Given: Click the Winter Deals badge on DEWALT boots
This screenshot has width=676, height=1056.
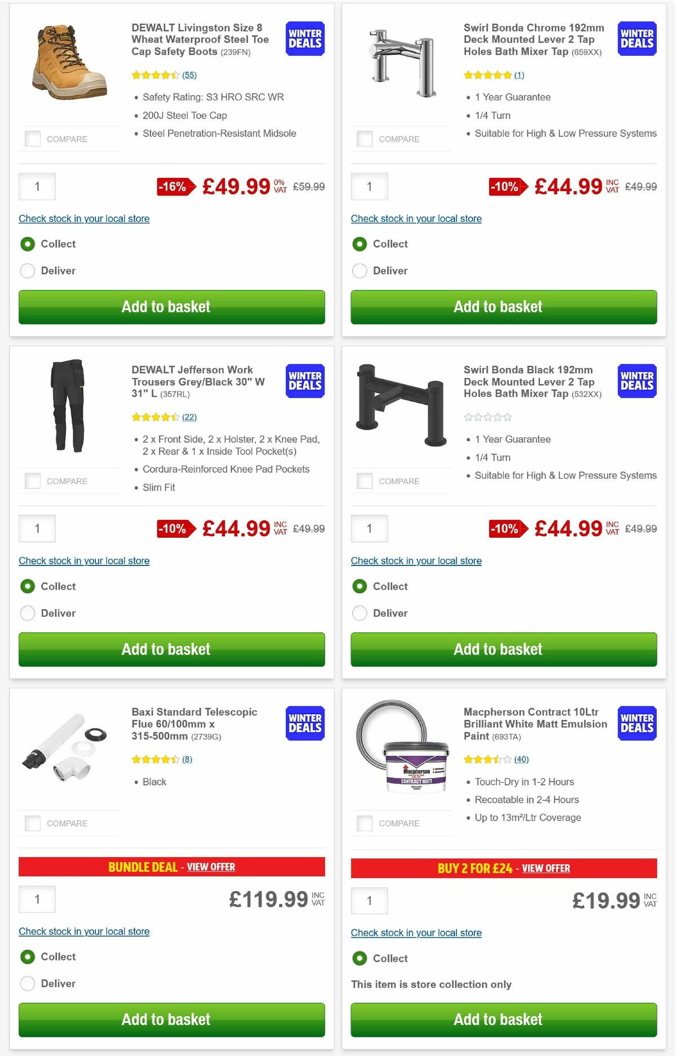Looking at the screenshot, I should 304,38.
